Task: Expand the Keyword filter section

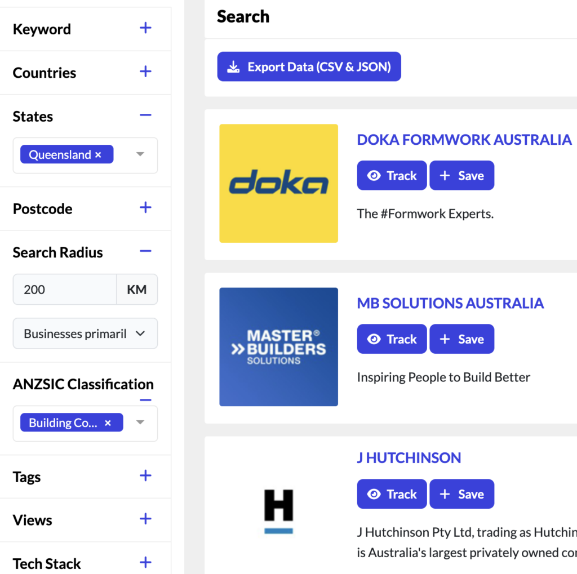Action: tap(145, 28)
